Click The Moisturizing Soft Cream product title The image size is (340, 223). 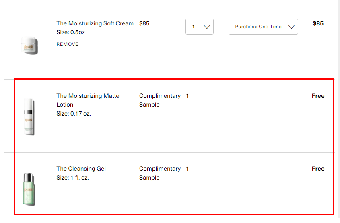(x=95, y=23)
